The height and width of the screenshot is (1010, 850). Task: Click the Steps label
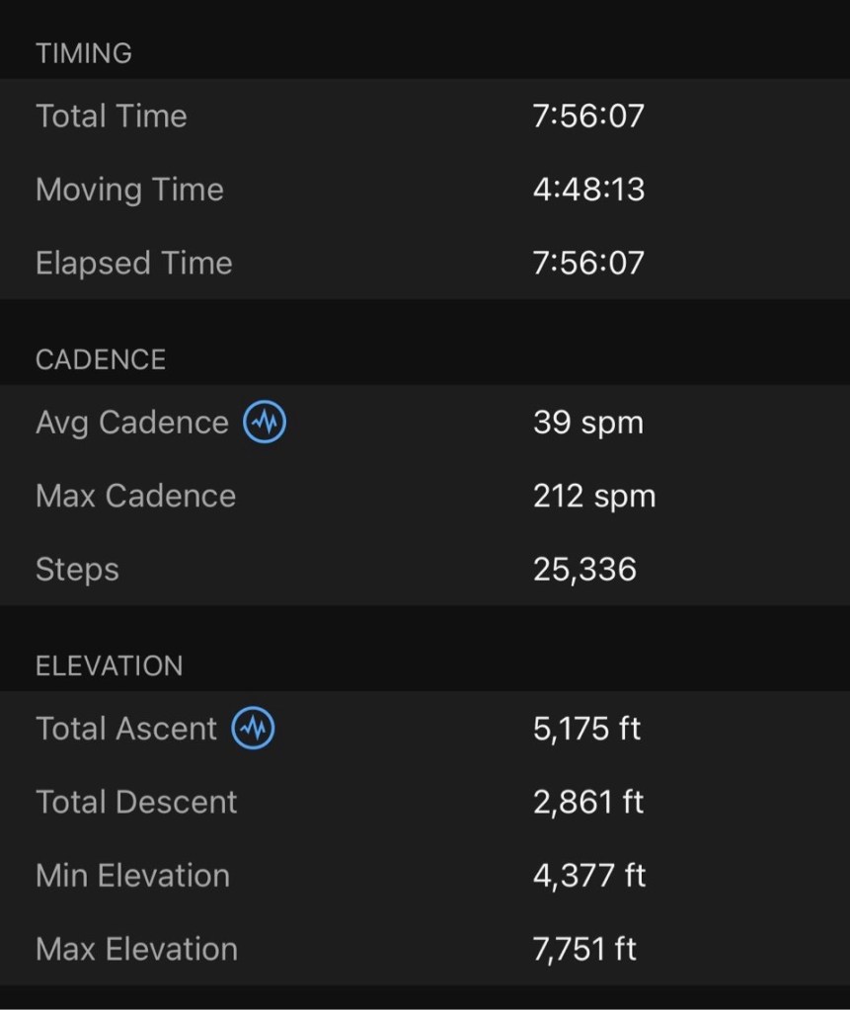point(77,570)
